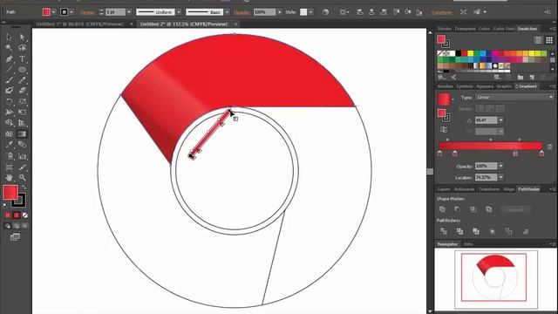Select the Free Transform tool
This screenshot has height=314, width=558.
(x=22, y=113)
